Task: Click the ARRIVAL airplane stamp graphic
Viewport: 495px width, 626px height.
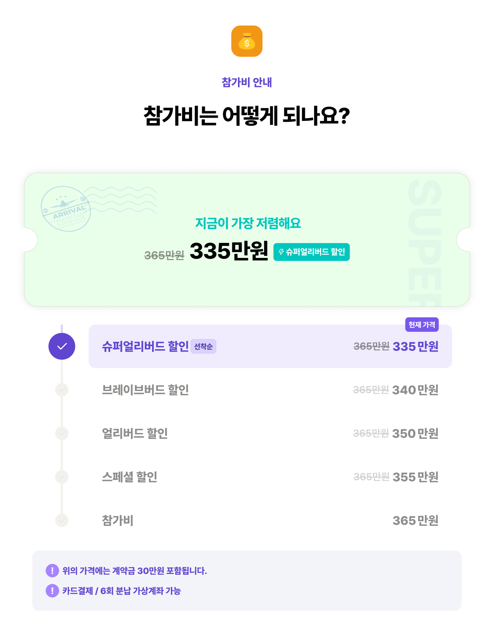Action: click(x=66, y=209)
